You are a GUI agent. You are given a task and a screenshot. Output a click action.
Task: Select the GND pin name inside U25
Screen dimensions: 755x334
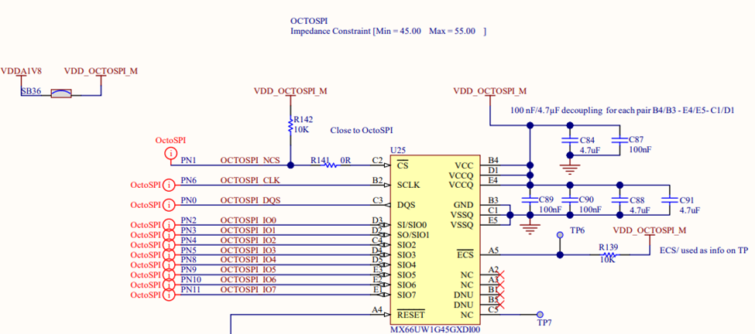[464, 205]
